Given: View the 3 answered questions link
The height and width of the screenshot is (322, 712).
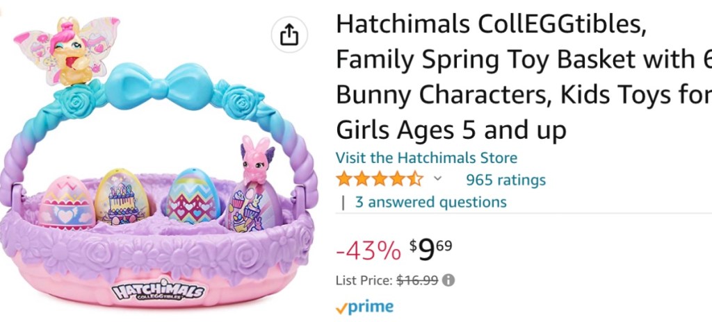Looking at the screenshot, I should (430, 203).
